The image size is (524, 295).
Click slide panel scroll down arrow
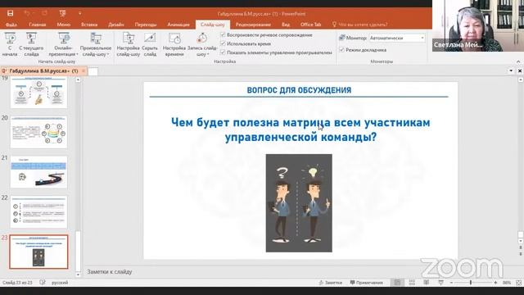[78, 275]
